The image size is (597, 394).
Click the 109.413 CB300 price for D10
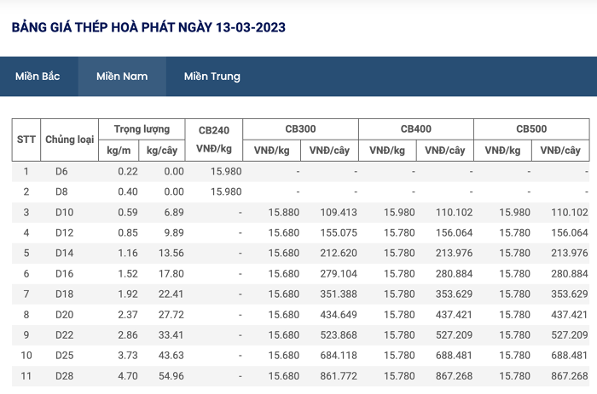click(x=339, y=213)
